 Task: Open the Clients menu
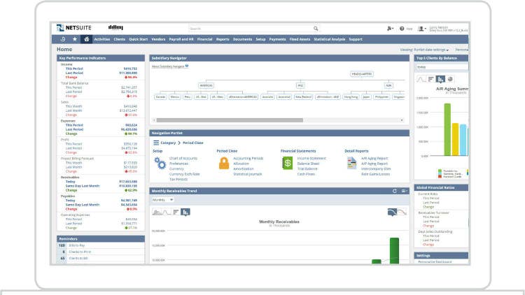pyautogui.click(x=119, y=39)
